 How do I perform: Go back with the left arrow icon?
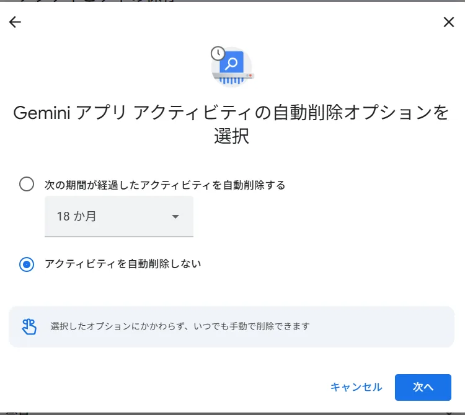[x=15, y=22]
